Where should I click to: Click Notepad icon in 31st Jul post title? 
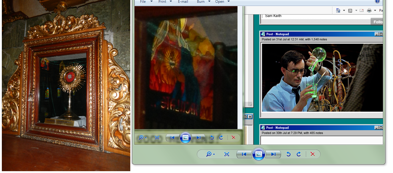pos(263,34)
